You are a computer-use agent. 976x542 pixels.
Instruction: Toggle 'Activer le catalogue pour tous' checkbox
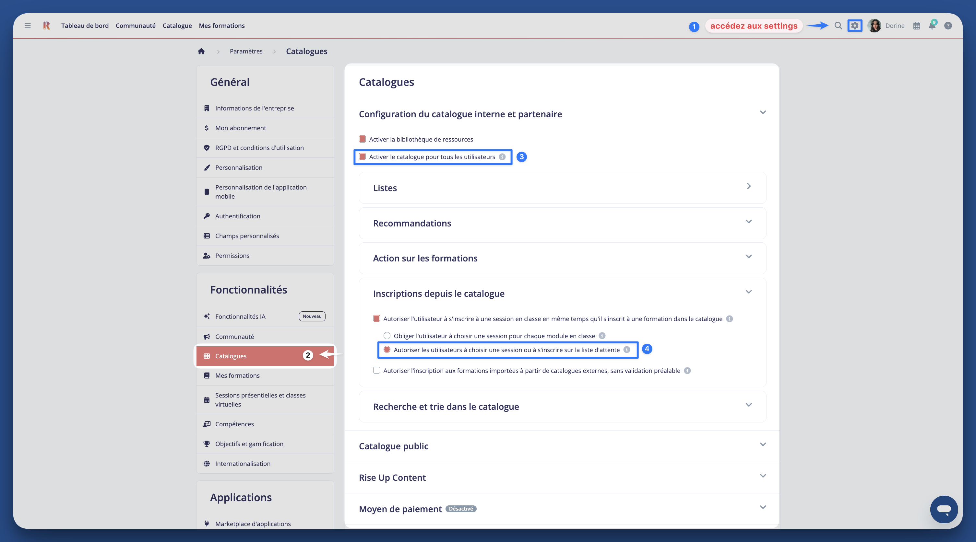pos(362,156)
